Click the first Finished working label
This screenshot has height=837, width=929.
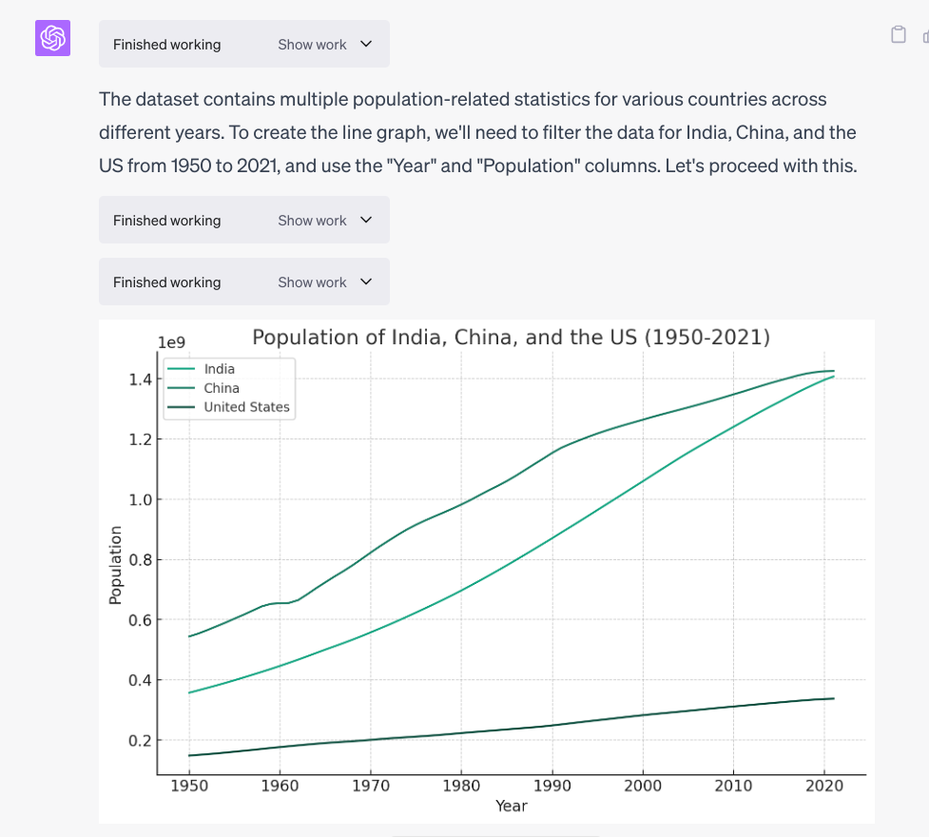pyautogui.click(x=166, y=44)
